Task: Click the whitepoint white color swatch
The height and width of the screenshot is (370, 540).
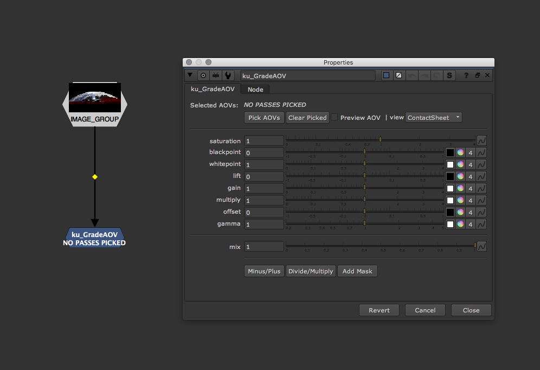Action: tap(450, 164)
